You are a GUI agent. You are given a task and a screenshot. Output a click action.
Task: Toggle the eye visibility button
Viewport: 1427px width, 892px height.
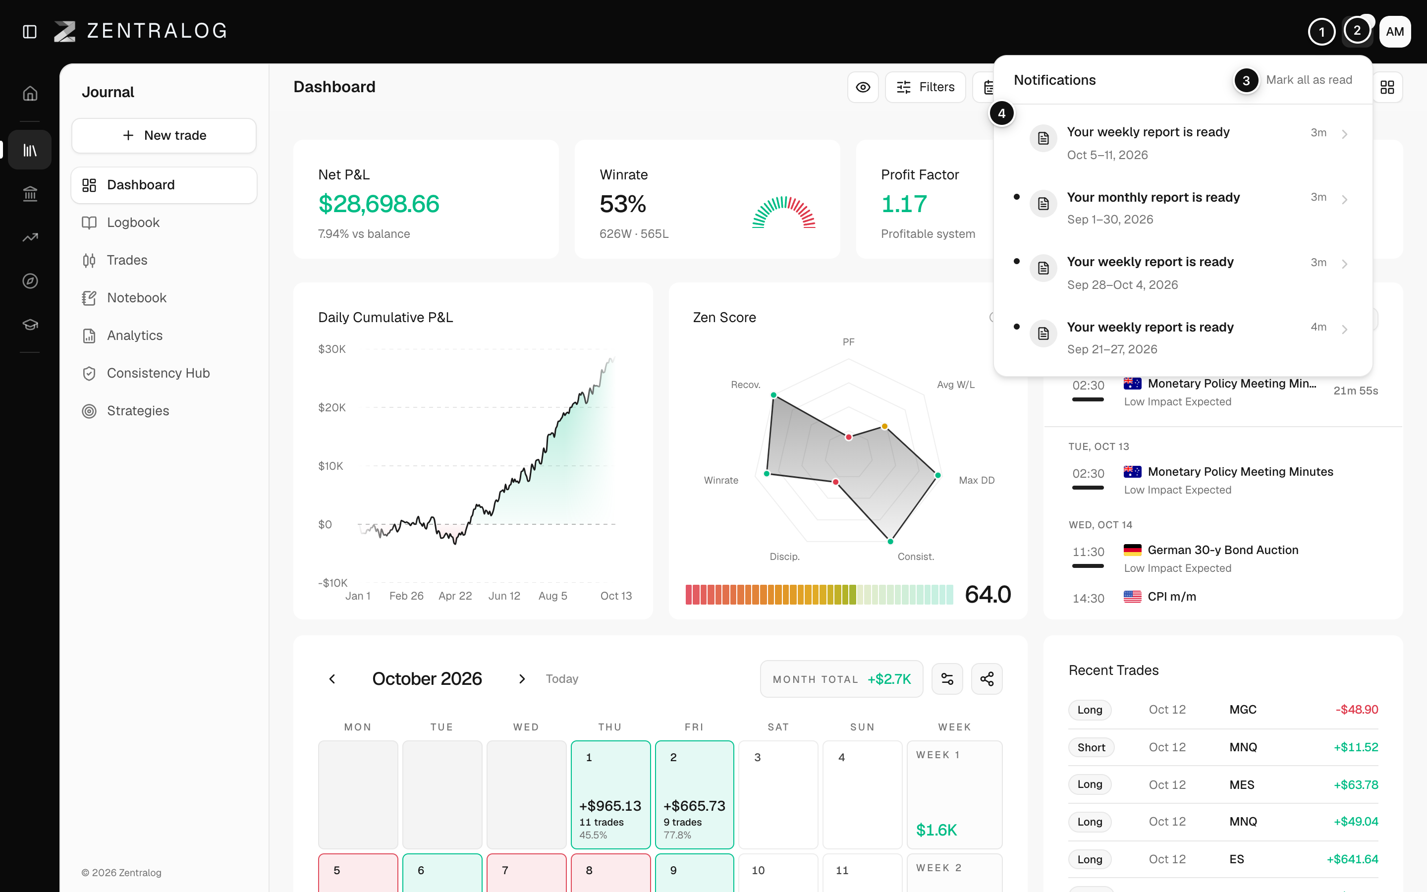863,87
